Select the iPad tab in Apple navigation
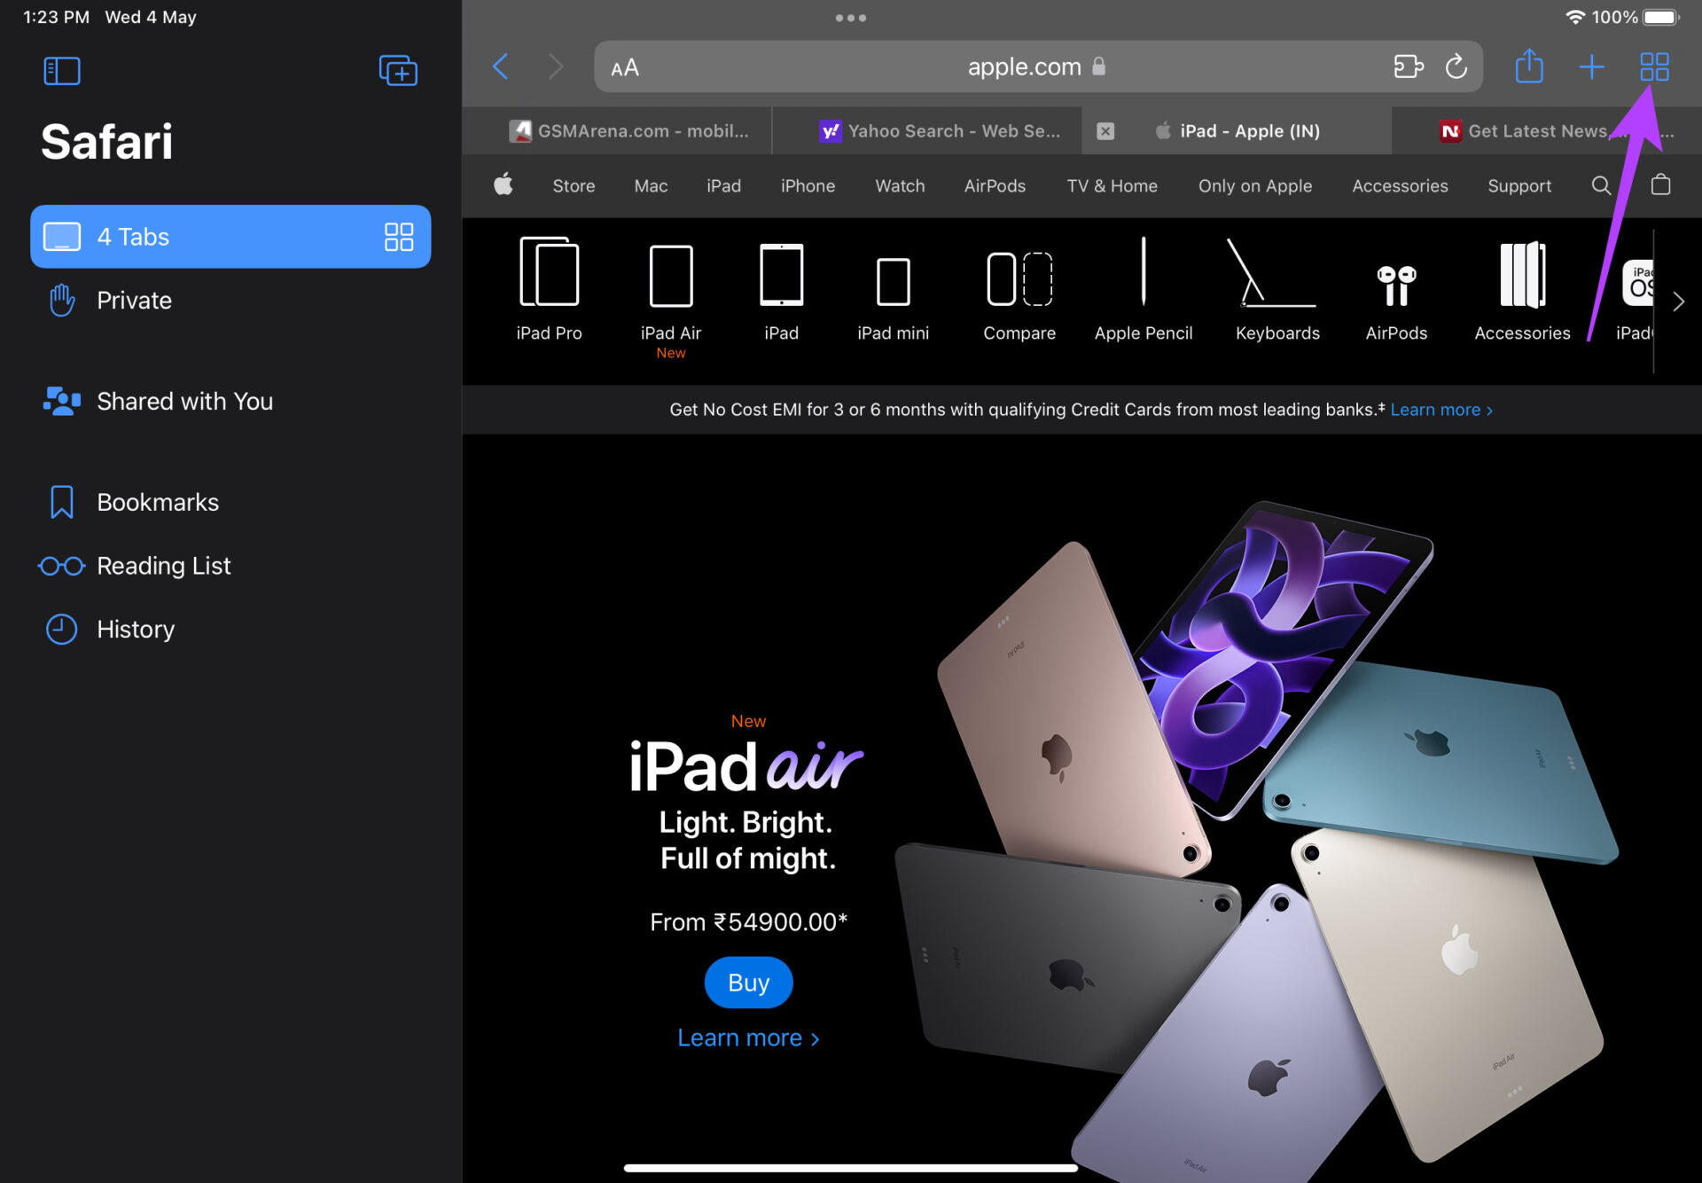 pos(721,185)
